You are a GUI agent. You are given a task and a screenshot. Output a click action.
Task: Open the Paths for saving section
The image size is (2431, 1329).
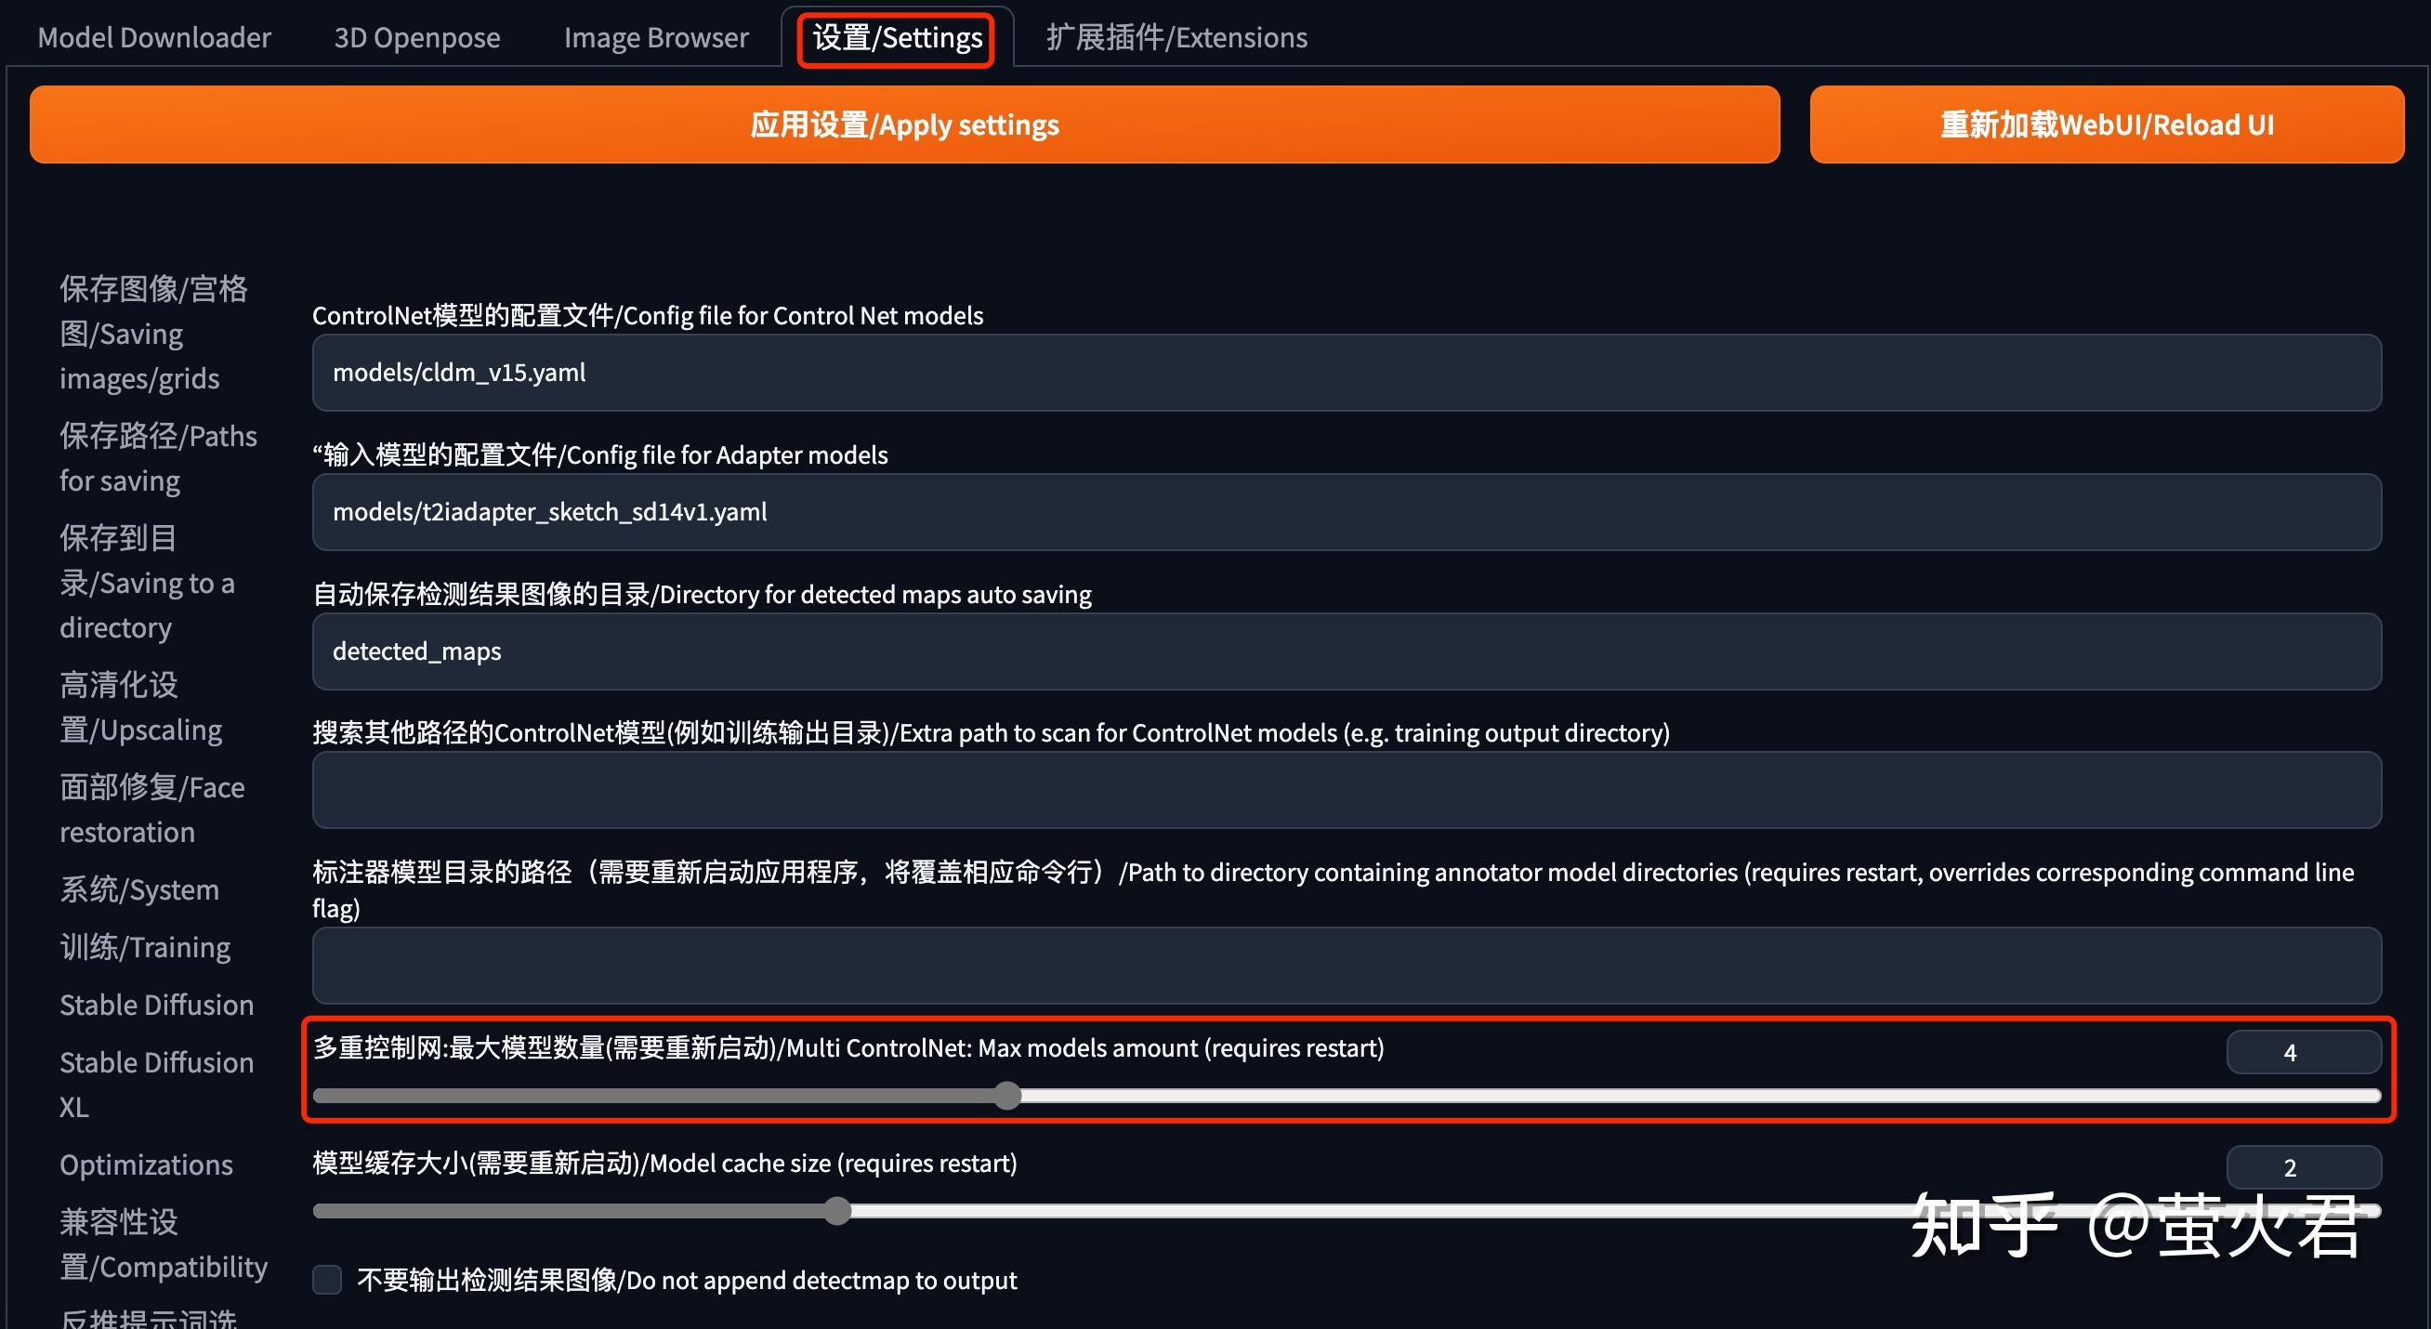point(158,457)
